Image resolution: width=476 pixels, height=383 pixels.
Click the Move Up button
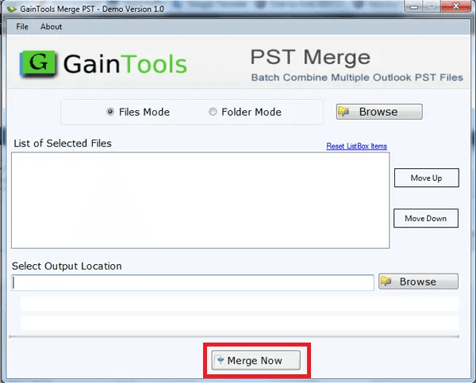click(x=427, y=178)
